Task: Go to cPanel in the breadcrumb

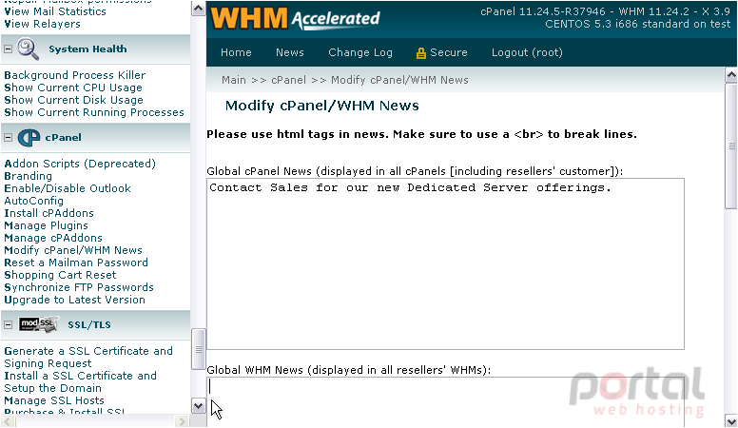Action: (x=288, y=80)
